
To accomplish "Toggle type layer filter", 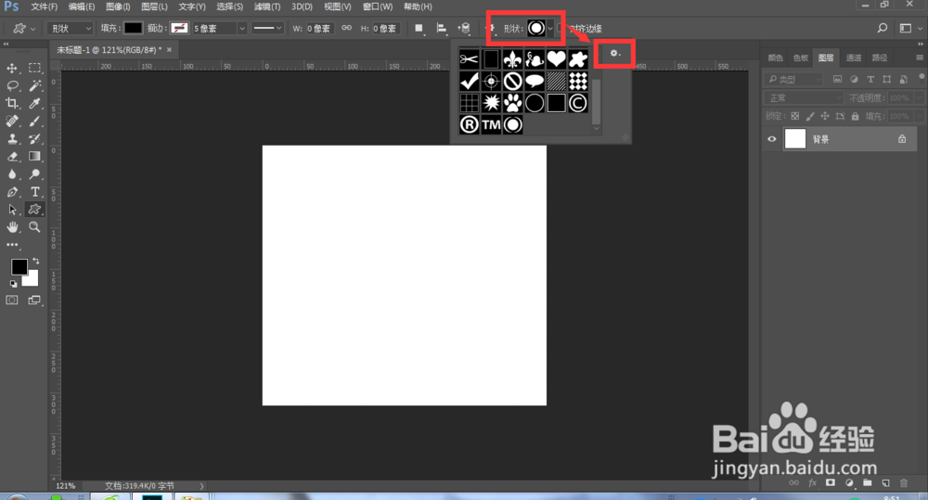I will [x=870, y=79].
